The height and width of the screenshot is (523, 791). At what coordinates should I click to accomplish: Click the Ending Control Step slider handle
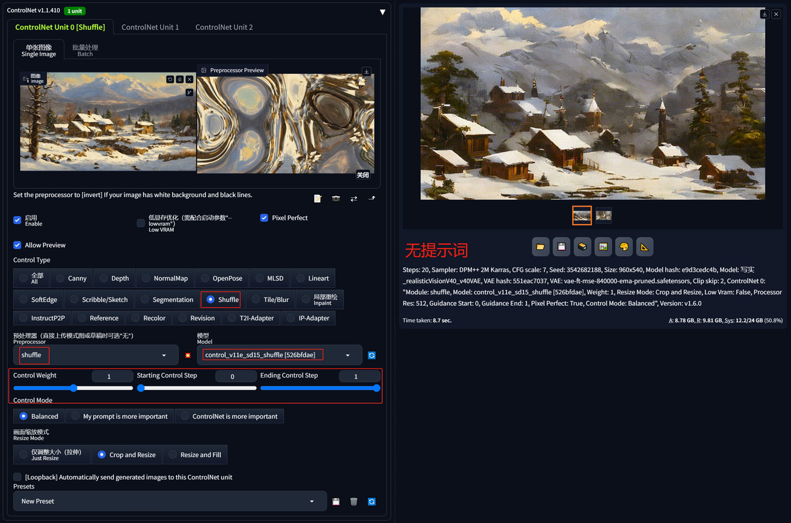click(377, 388)
